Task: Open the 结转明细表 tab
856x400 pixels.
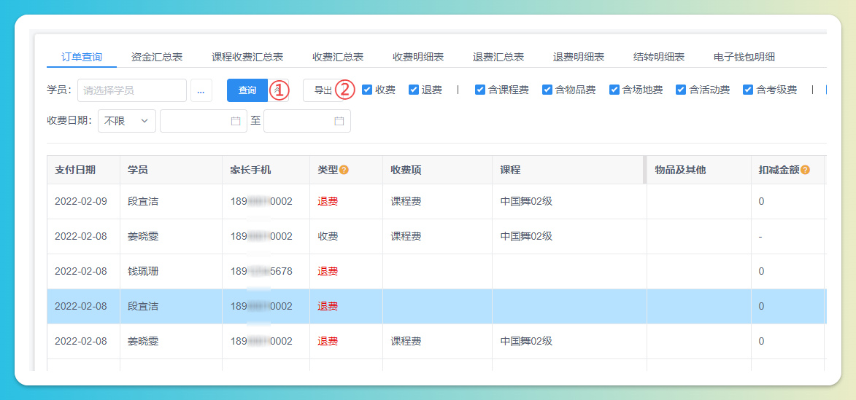Action: [659, 58]
